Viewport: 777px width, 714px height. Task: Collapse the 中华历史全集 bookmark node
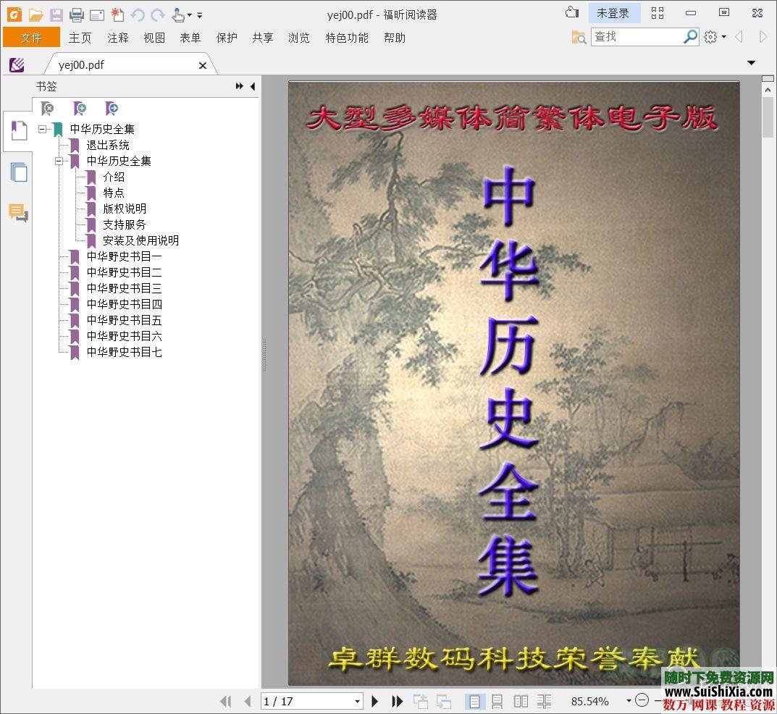pos(43,129)
